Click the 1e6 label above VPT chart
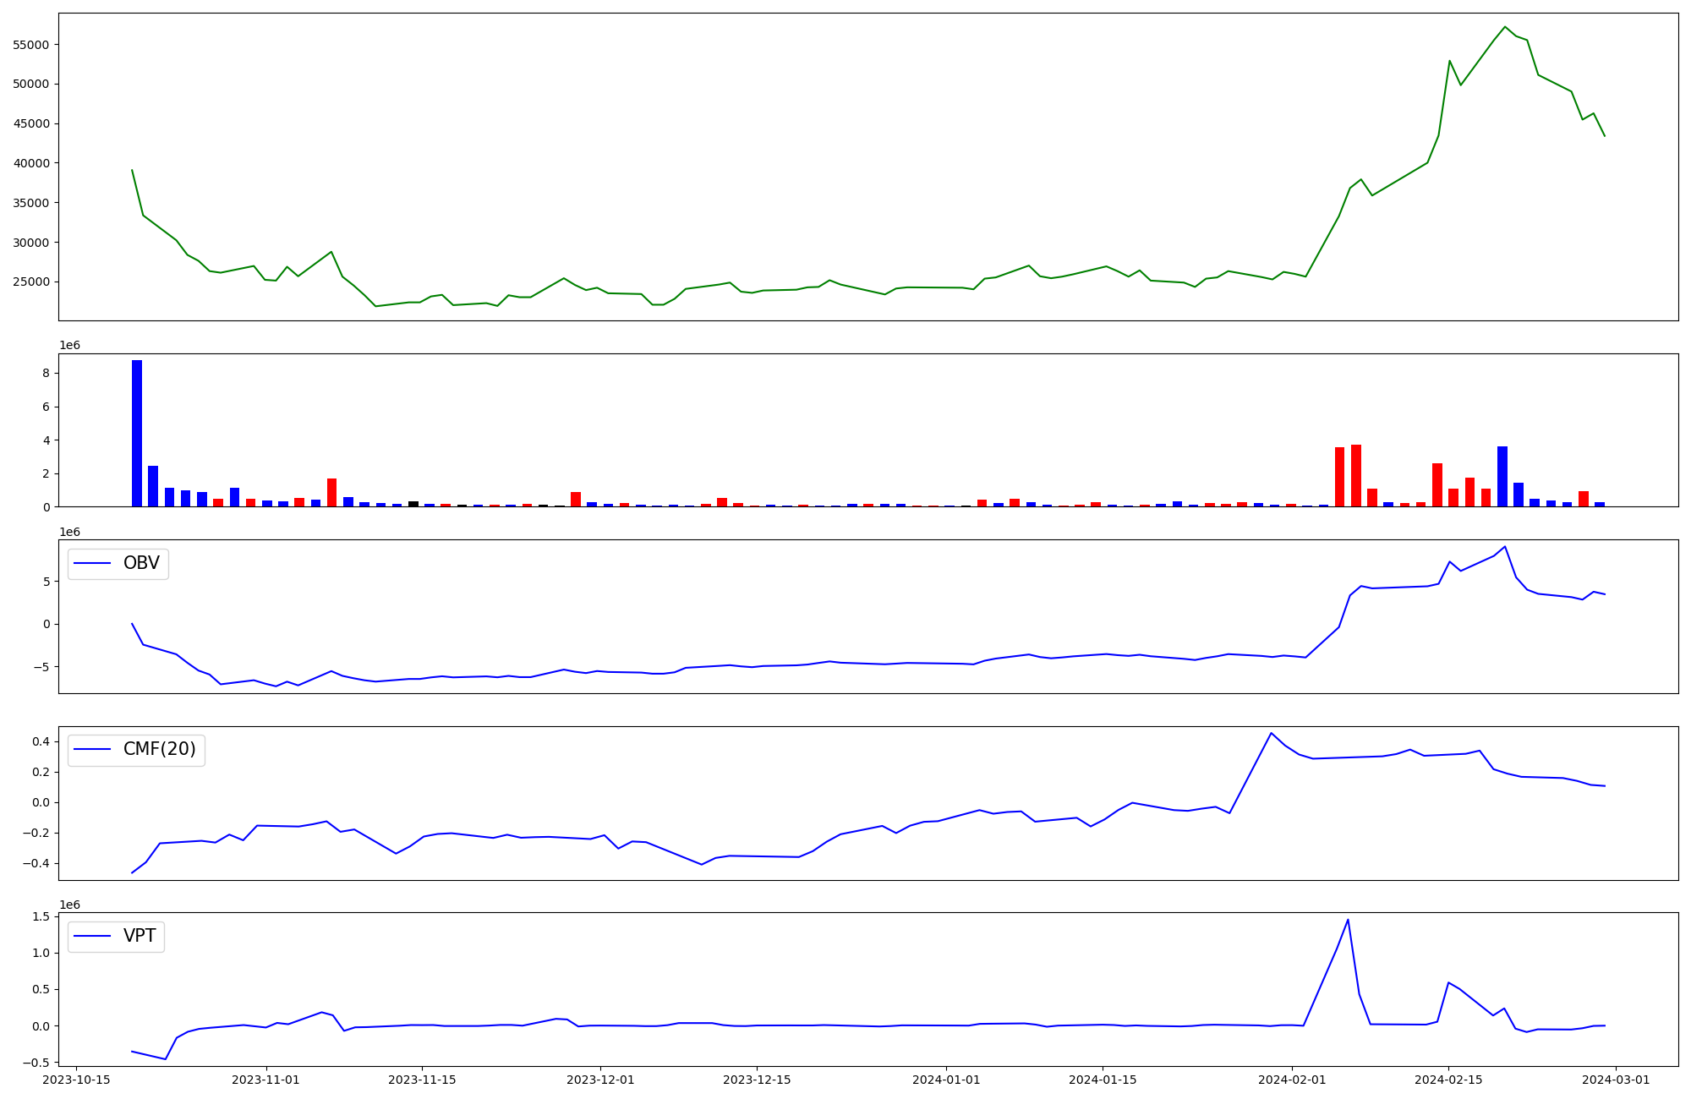The width and height of the screenshot is (1691, 1099). (69, 905)
